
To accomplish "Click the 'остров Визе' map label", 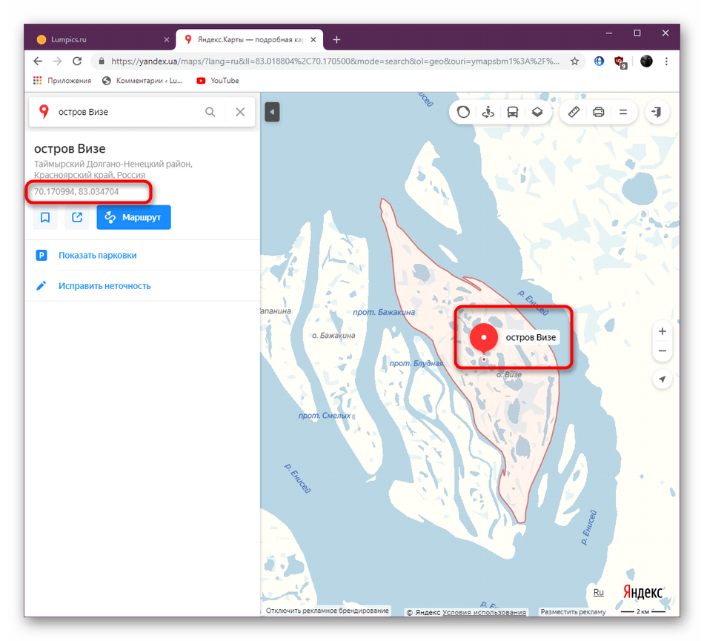I will click(x=531, y=338).
